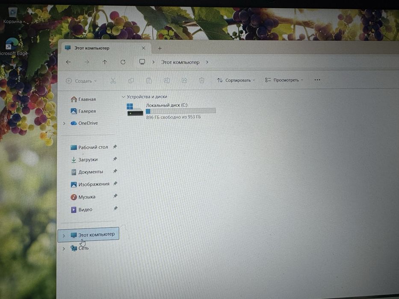Open Видео folder in sidebar

(81, 210)
